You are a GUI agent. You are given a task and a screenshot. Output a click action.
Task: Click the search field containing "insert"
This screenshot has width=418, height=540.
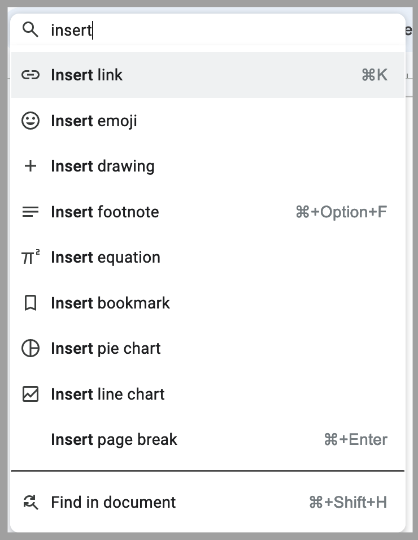tap(215, 30)
